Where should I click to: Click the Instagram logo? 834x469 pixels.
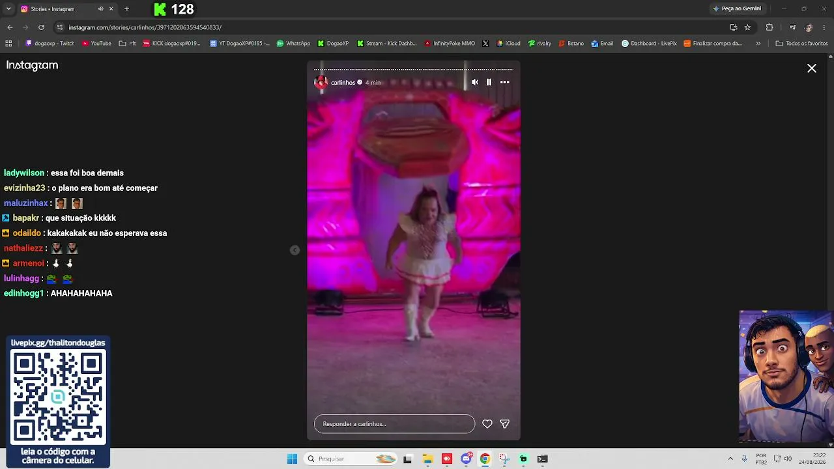(x=32, y=65)
